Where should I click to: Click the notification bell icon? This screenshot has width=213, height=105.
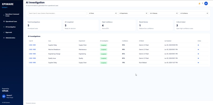(200, 3)
